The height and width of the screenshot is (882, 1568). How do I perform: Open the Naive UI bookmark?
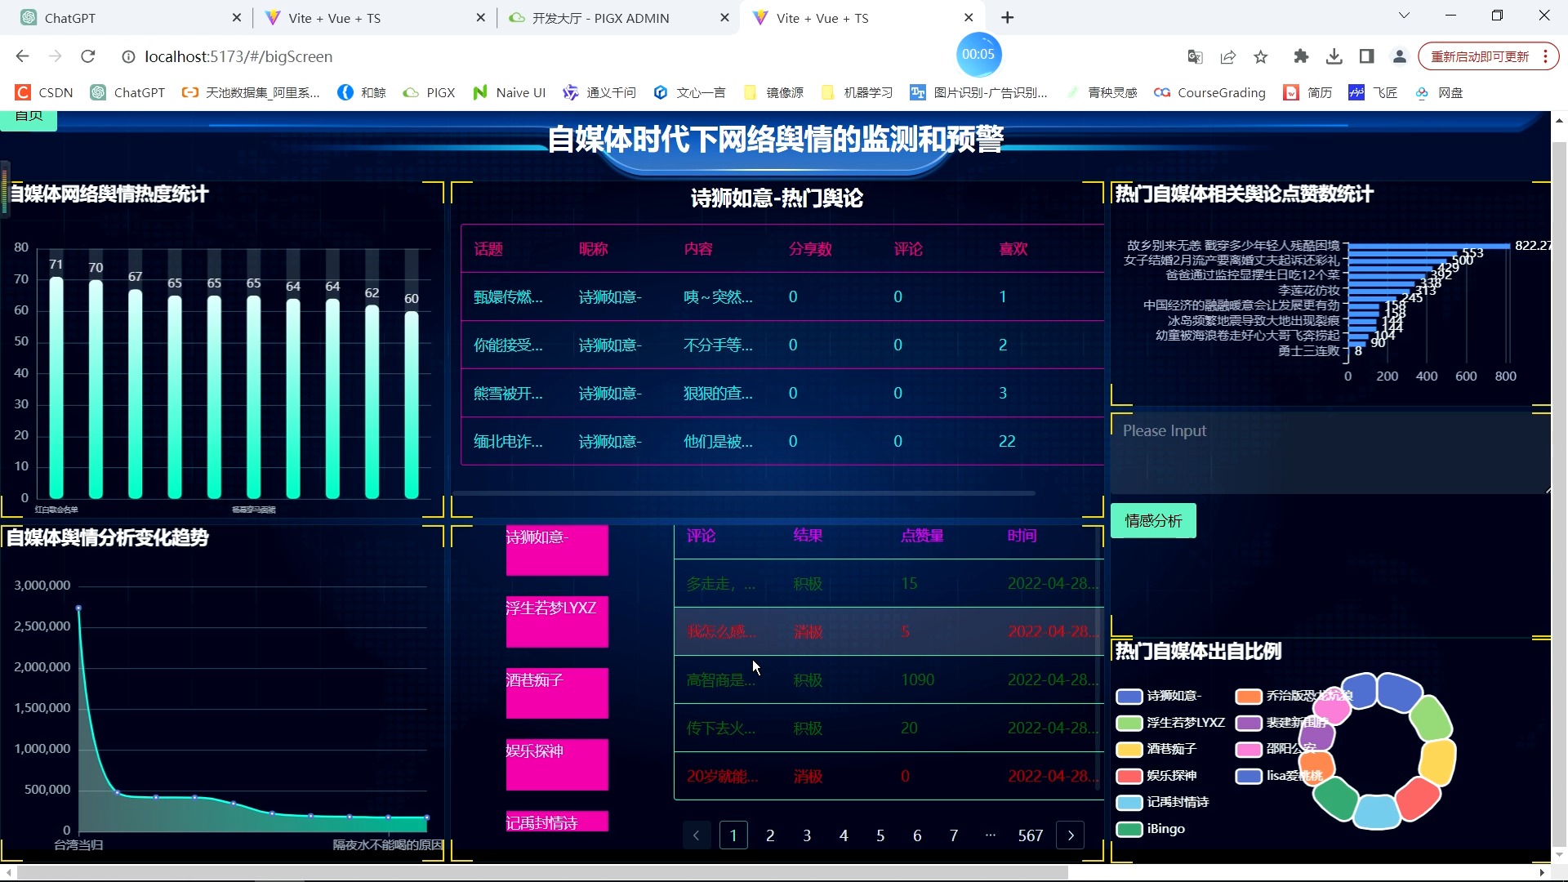tap(510, 92)
